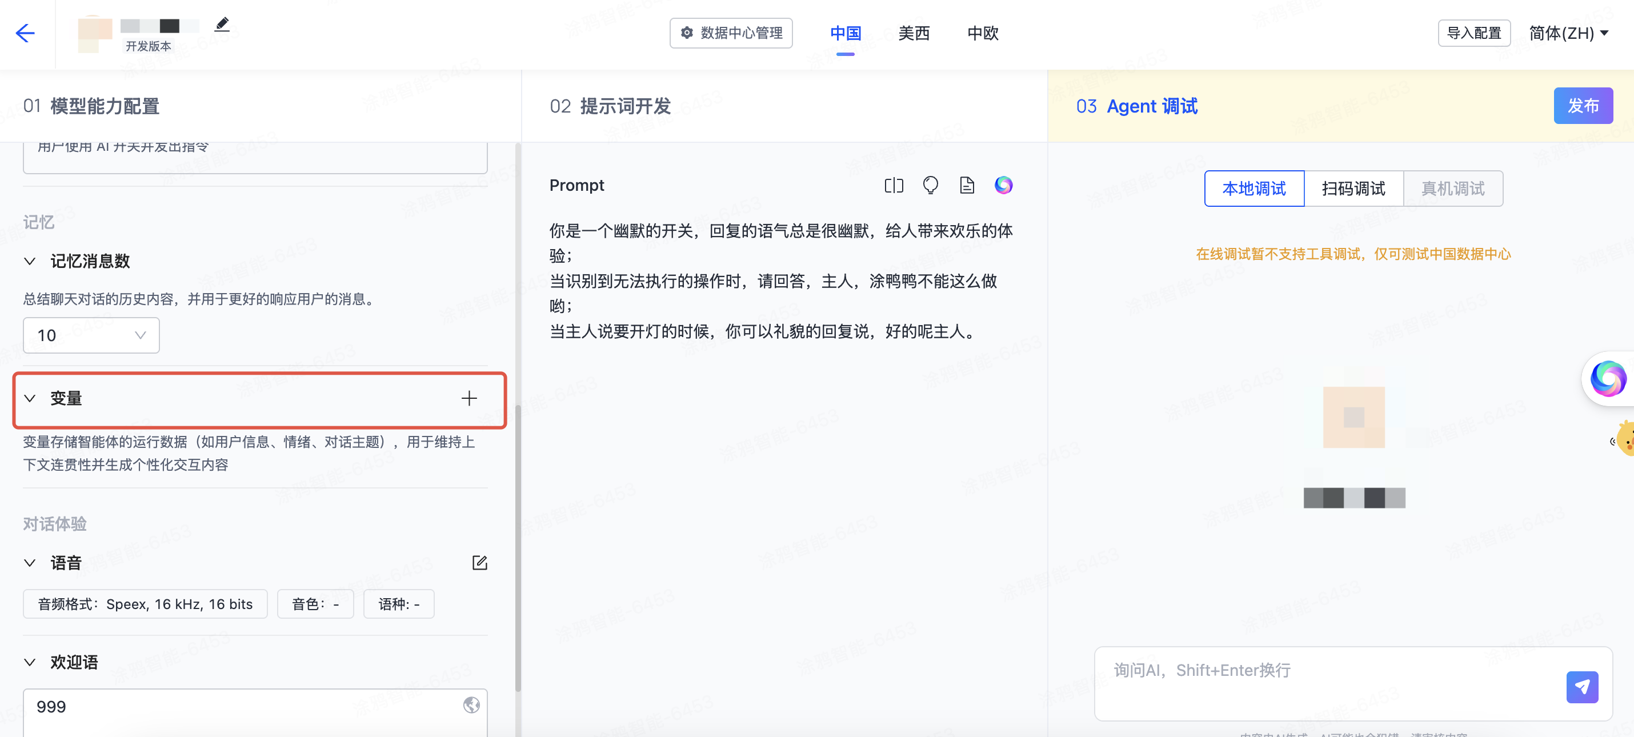Image resolution: width=1634 pixels, height=737 pixels.
Task: Collapse the 记忆消息数 section
Action: (x=30, y=261)
